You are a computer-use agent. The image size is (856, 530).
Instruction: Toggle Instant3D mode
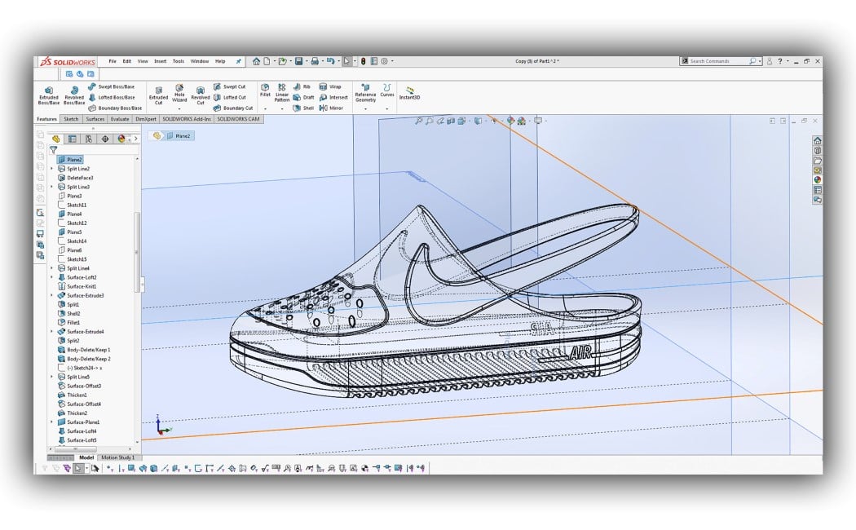point(409,93)
